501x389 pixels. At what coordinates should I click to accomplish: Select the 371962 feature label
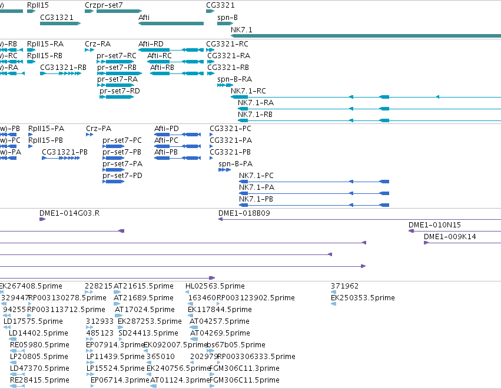345,286
